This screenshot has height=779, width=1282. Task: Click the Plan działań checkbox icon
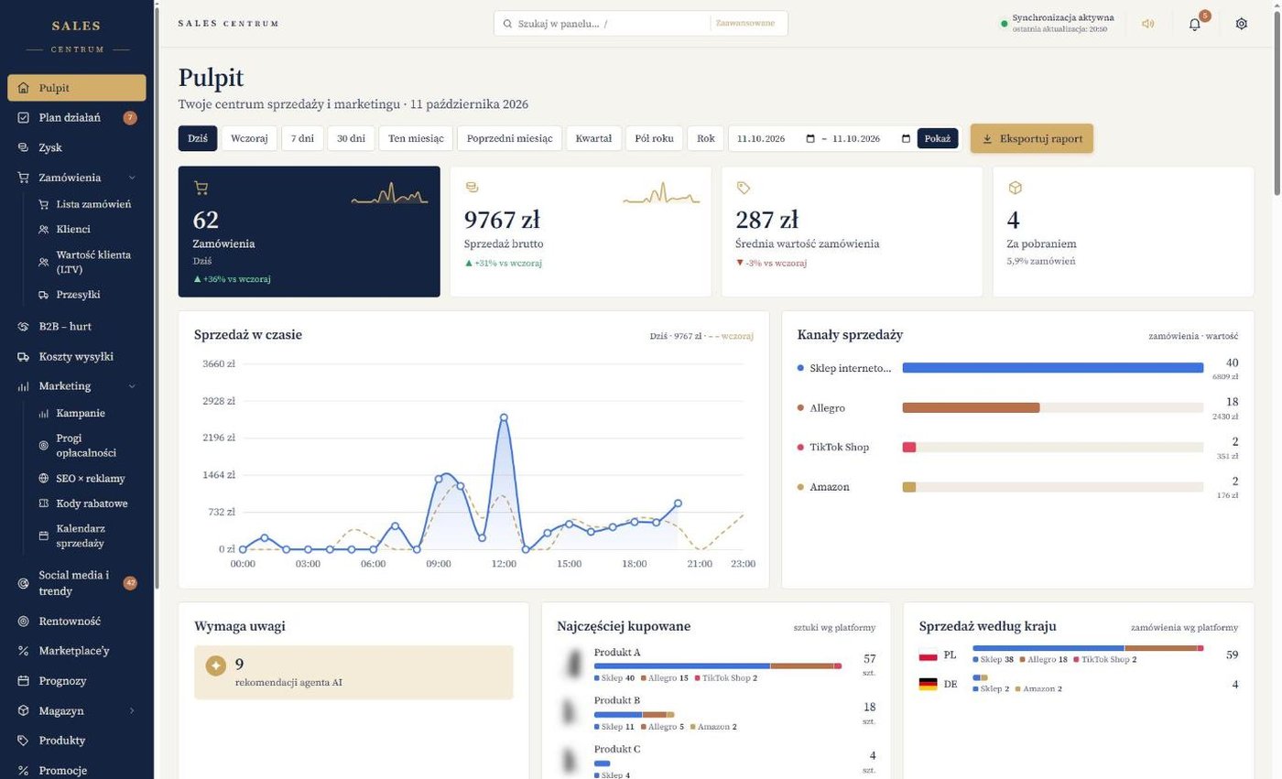click(24, 117)
